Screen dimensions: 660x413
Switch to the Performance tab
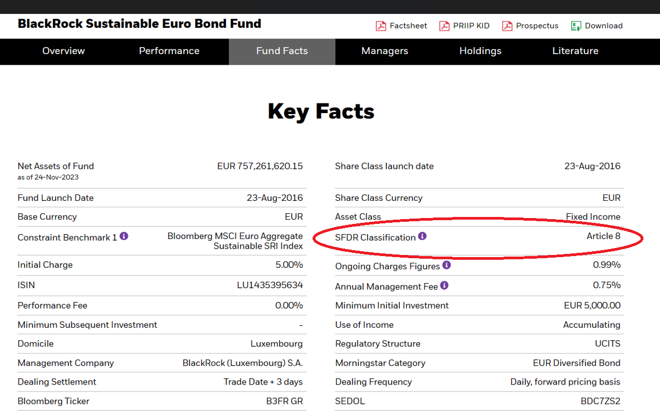pos(169,51)
